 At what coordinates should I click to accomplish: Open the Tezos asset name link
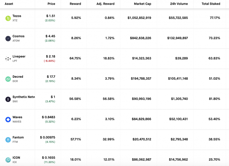tap(17, 16)
